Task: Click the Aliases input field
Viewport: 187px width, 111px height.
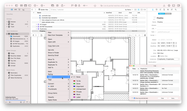Action: [x=168, y=25]
